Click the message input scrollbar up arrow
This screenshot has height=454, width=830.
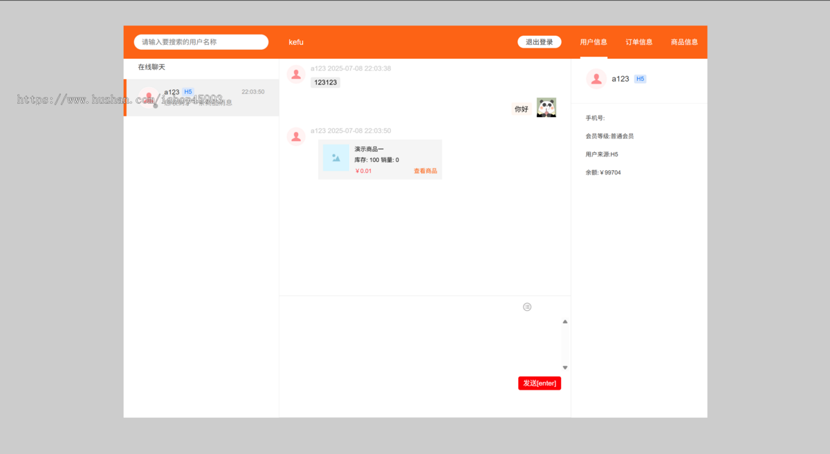tap(565, 321)
